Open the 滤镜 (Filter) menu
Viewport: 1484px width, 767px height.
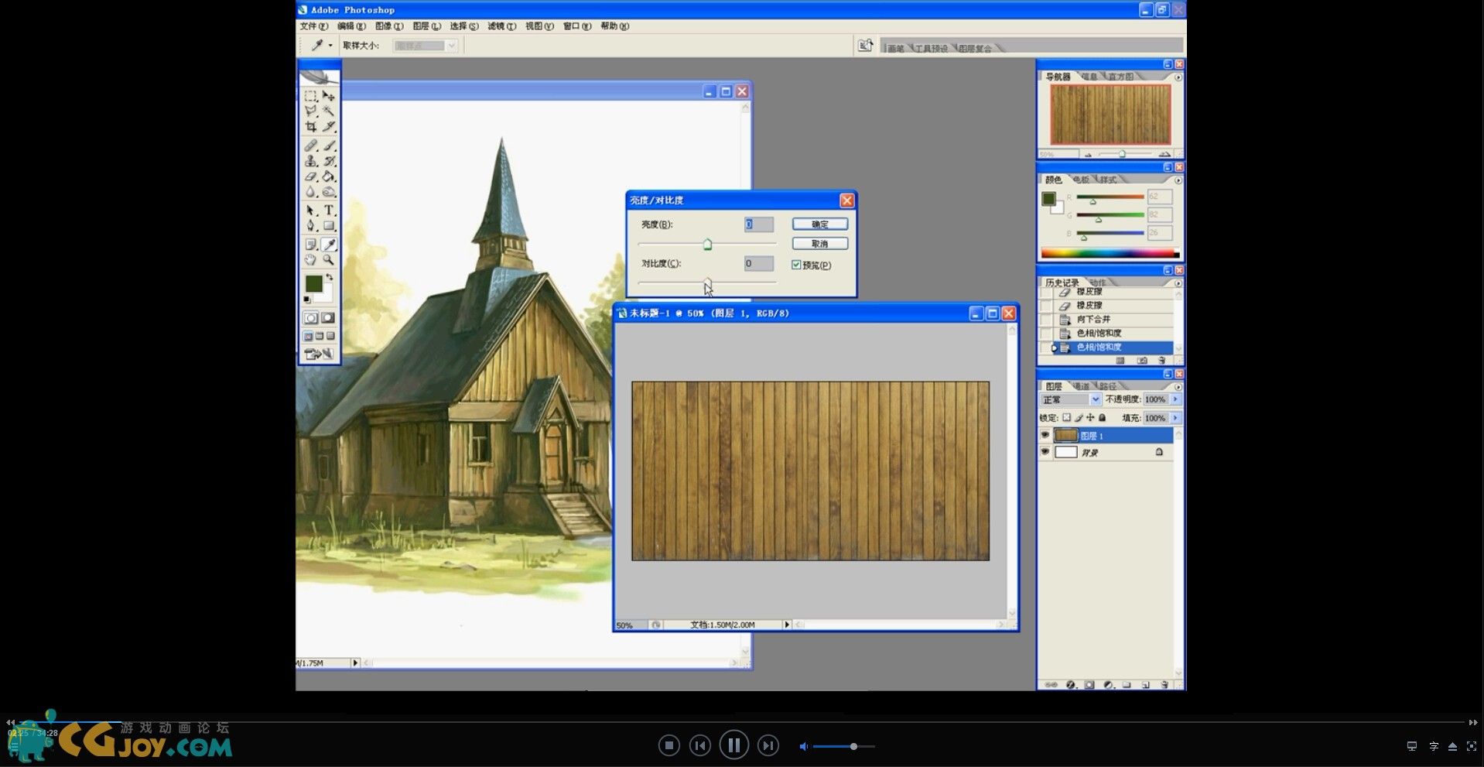point(501,26)
